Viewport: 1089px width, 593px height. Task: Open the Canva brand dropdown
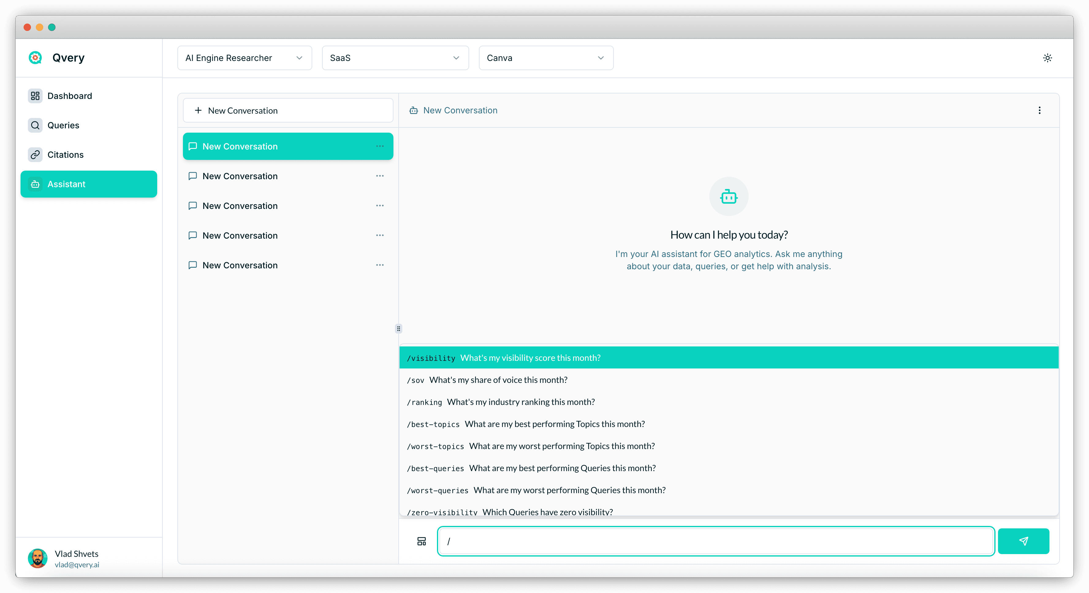[545, 58]
